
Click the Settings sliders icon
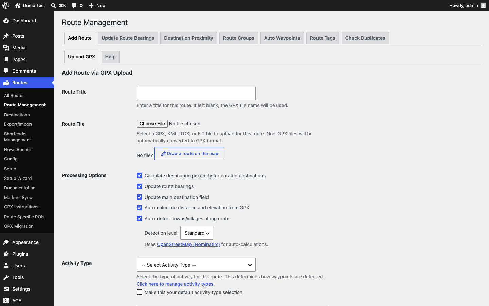[x=6, y=289]
